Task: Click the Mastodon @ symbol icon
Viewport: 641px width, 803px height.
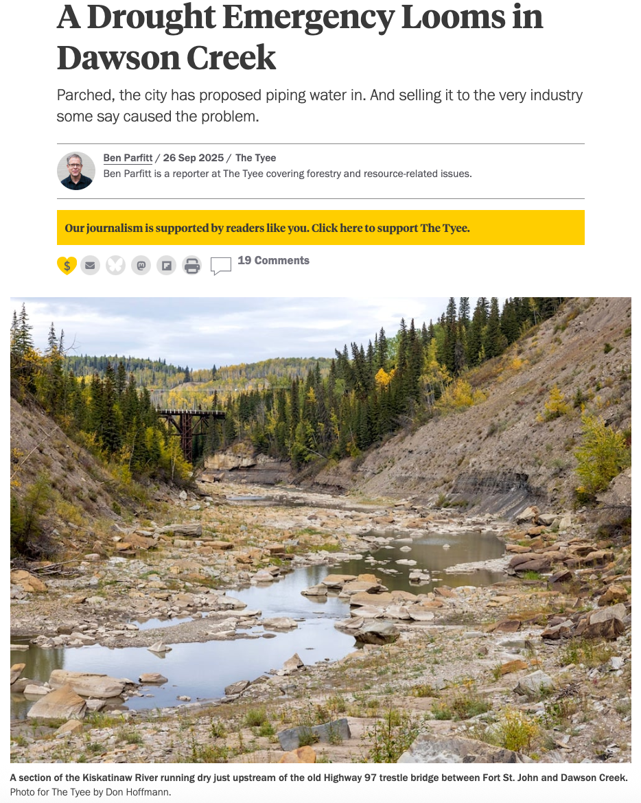Action: [141, 265]
